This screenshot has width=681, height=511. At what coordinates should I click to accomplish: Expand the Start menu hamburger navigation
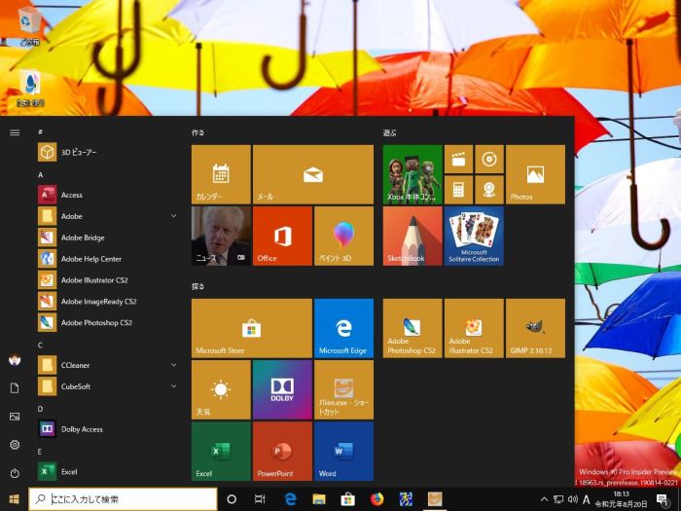point(15,132)
